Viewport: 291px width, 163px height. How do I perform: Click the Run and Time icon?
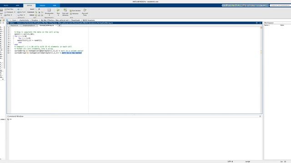click(85, 10)
